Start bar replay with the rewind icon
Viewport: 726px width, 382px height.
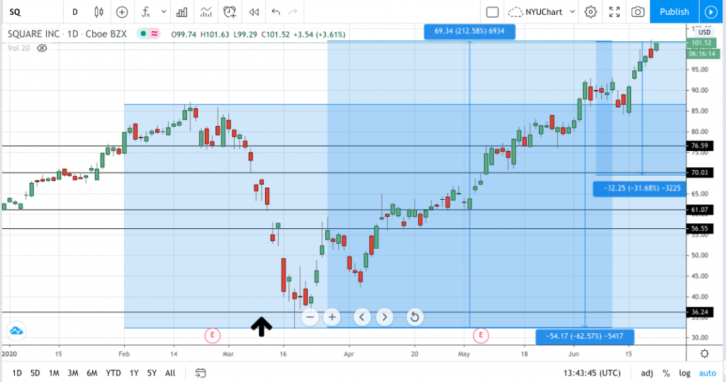click(253, 12)
